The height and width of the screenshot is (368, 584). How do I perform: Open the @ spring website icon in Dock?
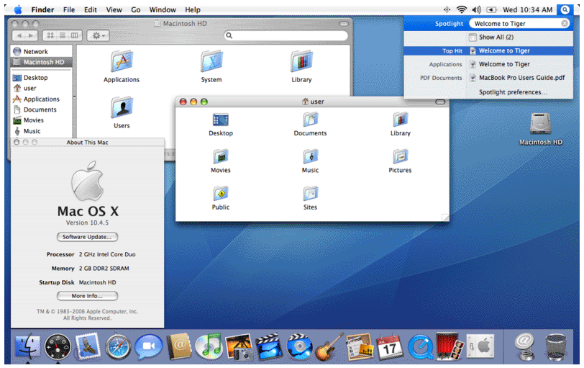point(524,346)
